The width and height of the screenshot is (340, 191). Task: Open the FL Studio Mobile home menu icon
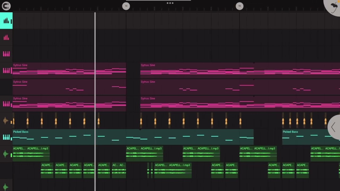tap(6, 6)
